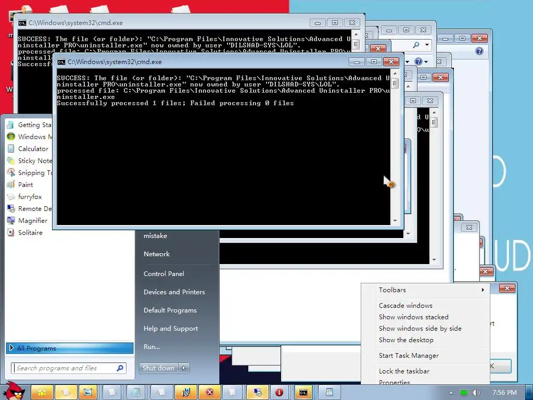This screenshot has width=533, height=400.
Task: Click the search magnifier in Start search box
Action: (120, 368)
